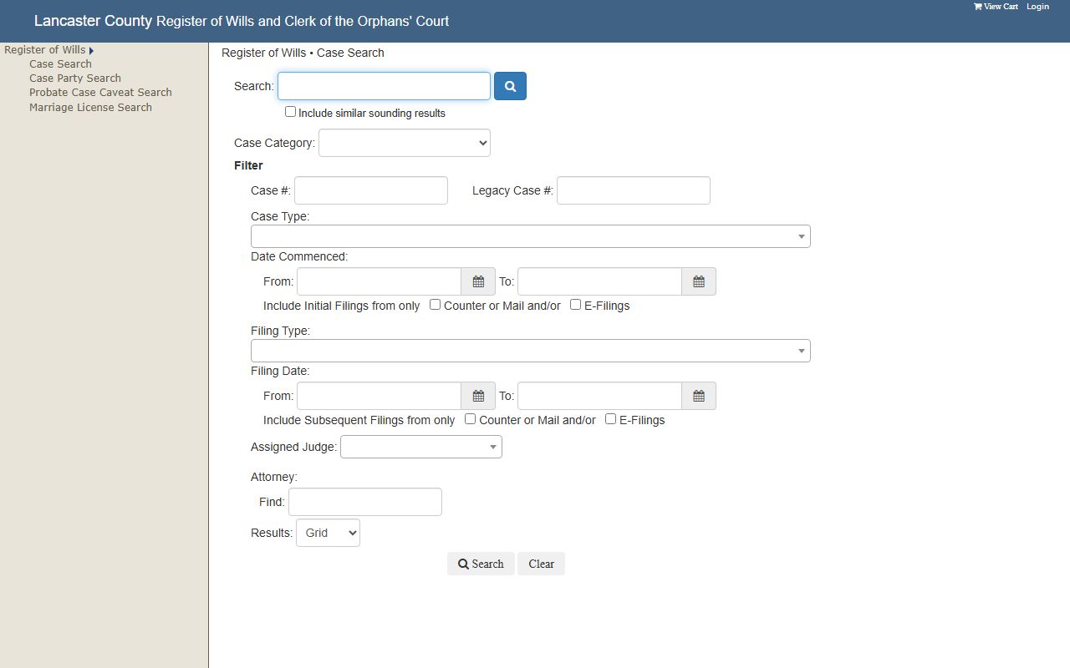Focus the Case # input field
Viewport: 1070px width, 668px height.
tap(371, 190)
